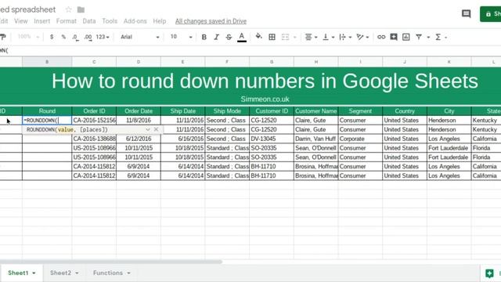Select the paint format tool
The image size is (501, 282).
[3, 37]
